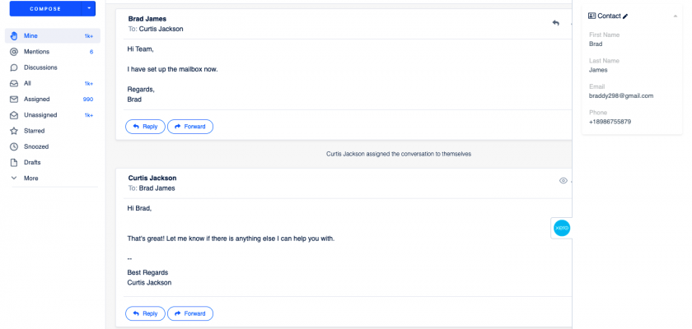This screenshot has width=692, height=329.
Task: Toggle the eye icon on Curtis Jackson's message
Action: [563, 180]
